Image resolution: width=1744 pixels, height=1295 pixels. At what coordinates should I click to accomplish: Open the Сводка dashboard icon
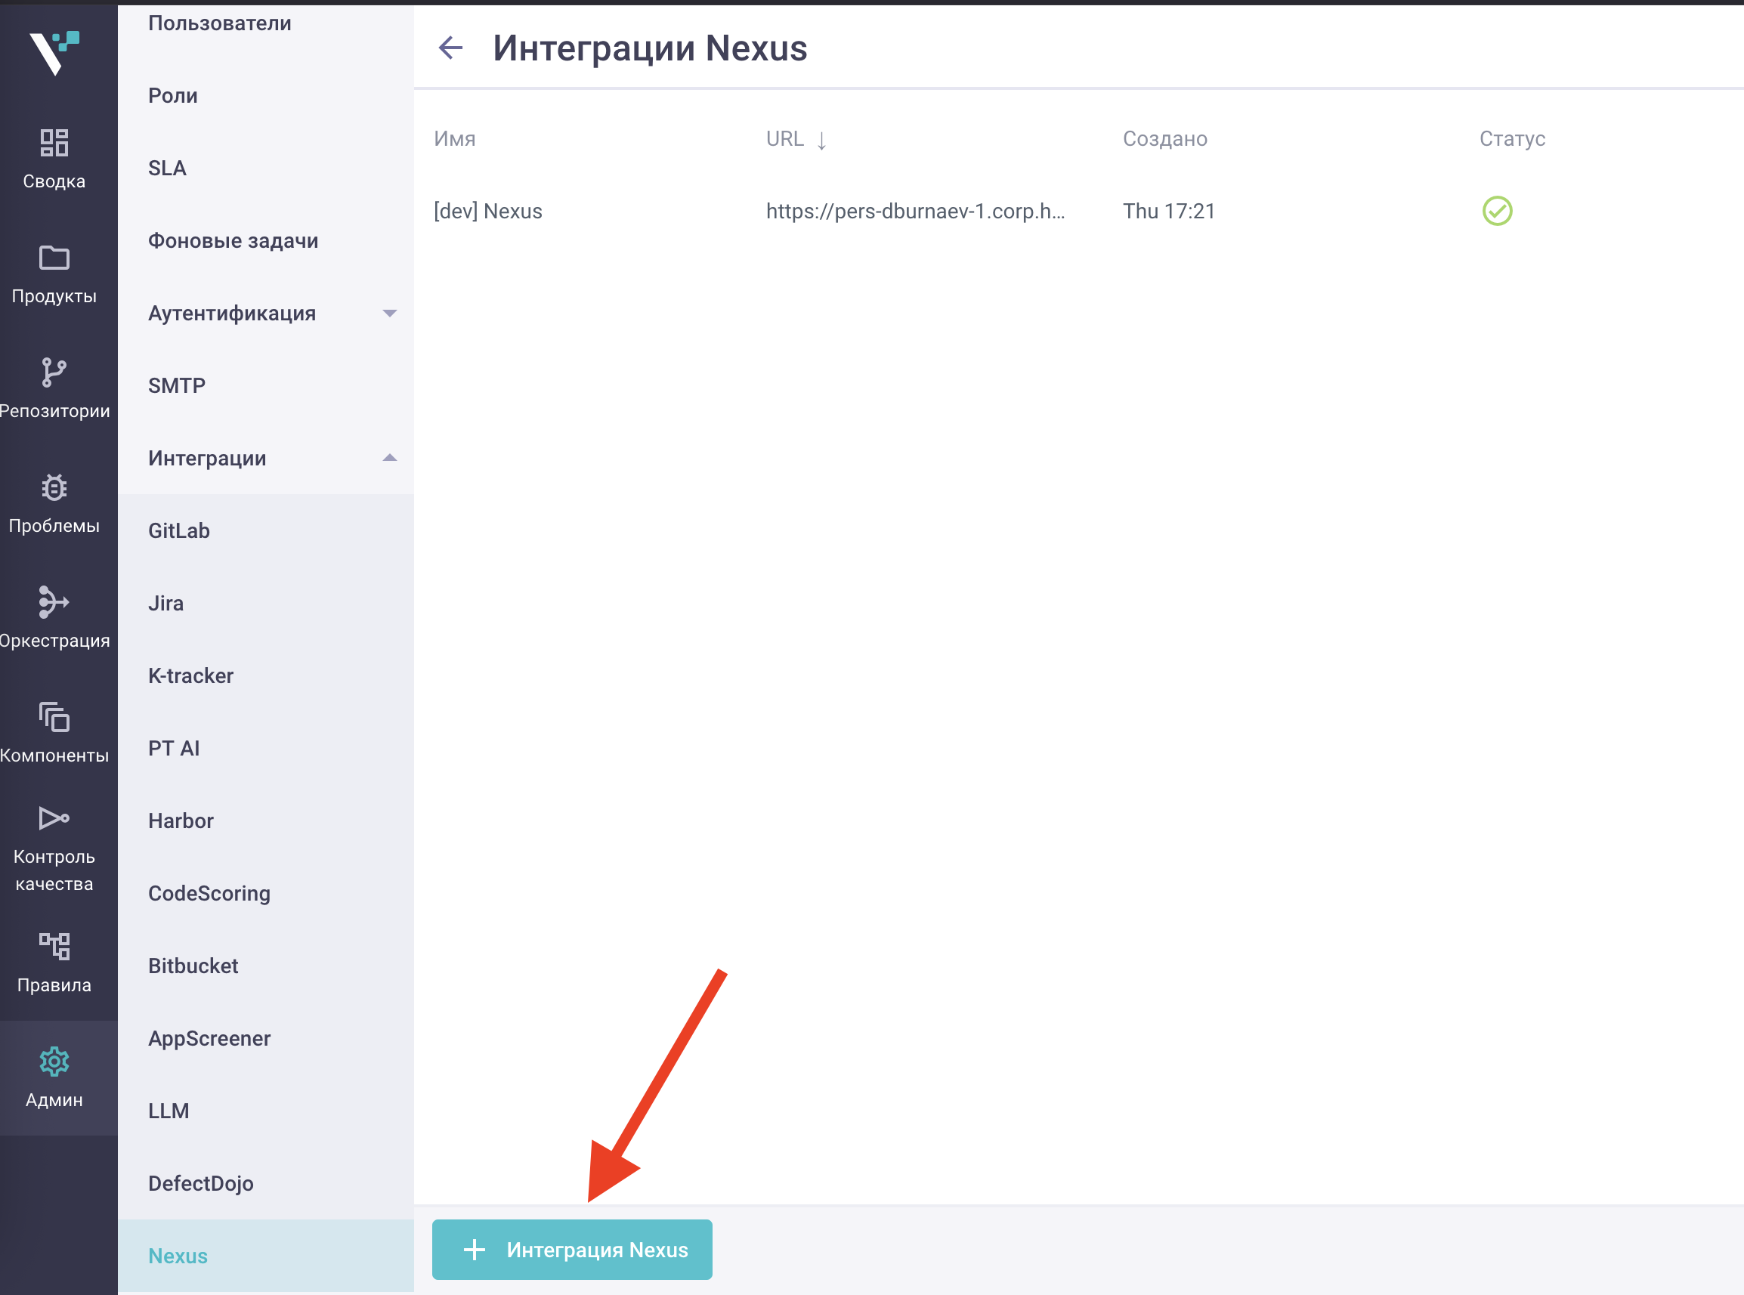(x=54, y=143)
